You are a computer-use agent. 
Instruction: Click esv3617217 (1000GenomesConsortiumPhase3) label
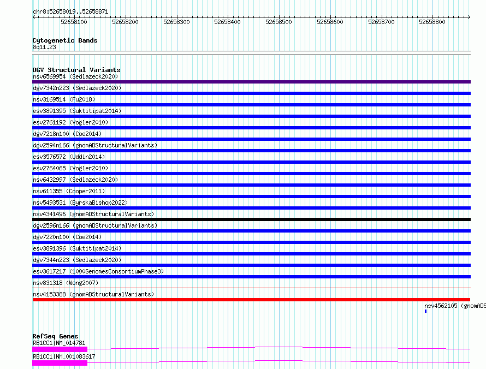(98, 271)
